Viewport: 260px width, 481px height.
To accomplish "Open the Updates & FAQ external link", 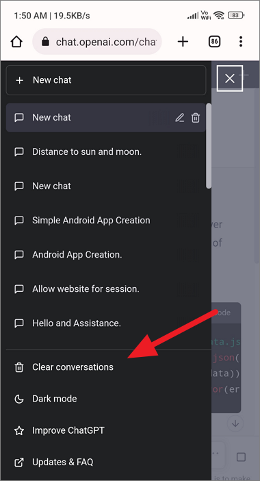I will click(106, 462).
